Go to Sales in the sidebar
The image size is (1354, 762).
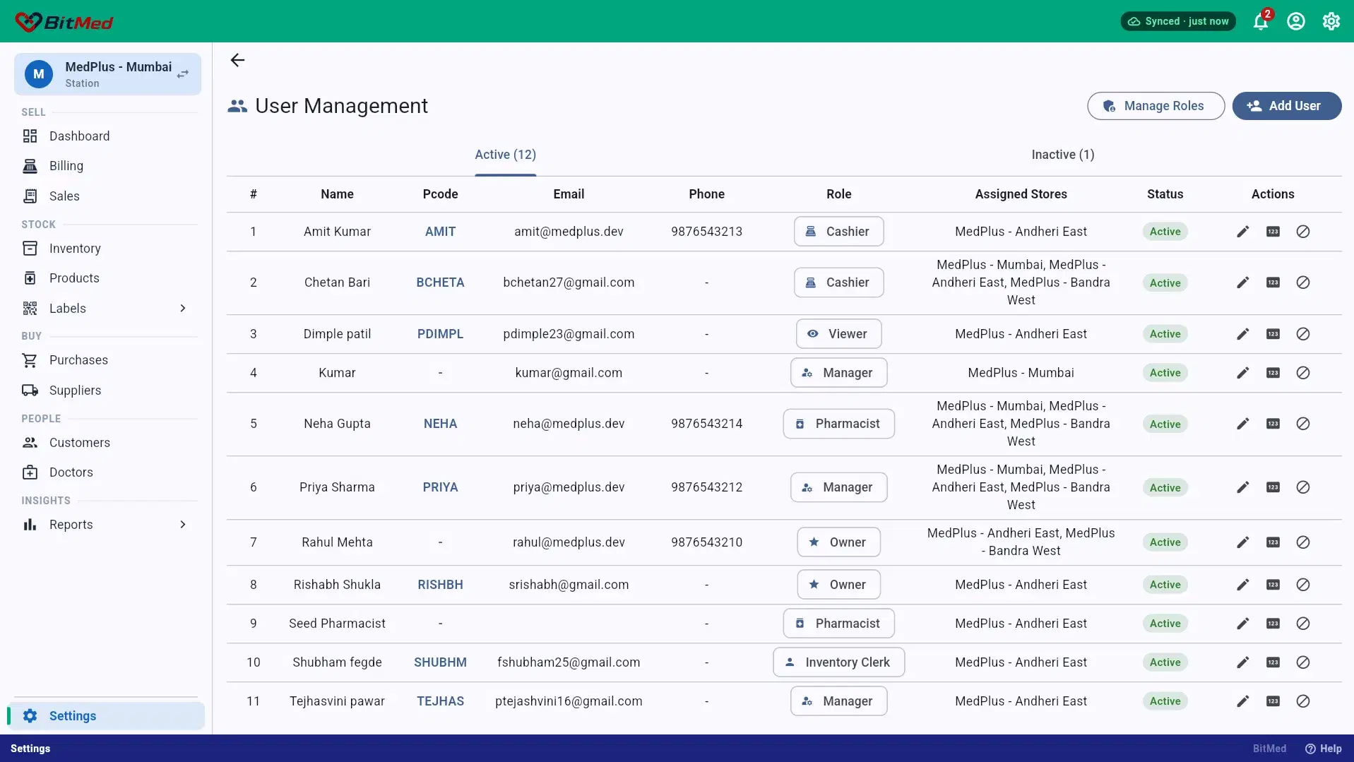[x=107, y=196]
